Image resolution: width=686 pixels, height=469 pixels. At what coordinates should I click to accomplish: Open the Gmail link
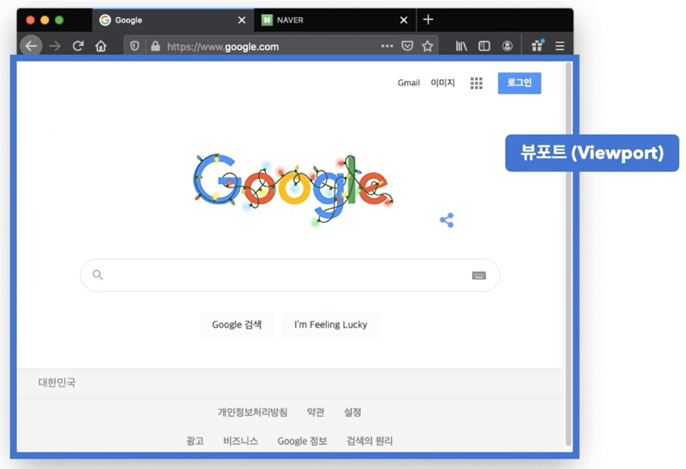(409, 83)
